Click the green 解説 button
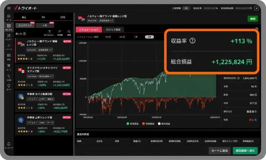Image resolution: width=266 pixels, height=160 pixels. coord(253,19)
